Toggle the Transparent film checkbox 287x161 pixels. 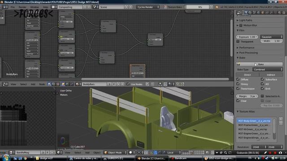tap(238, 42)
